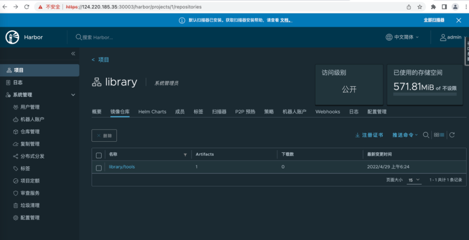469x240 pixels.
Task: Open the browser extensions puzzle icon
Action: point(433,7)
